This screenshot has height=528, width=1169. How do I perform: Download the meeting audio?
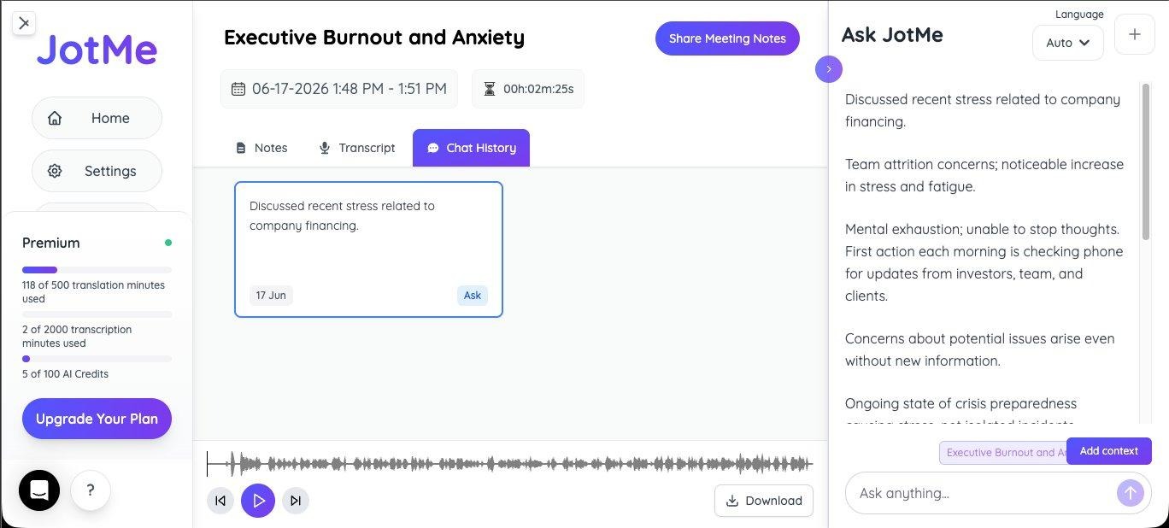tap(764, 501)
